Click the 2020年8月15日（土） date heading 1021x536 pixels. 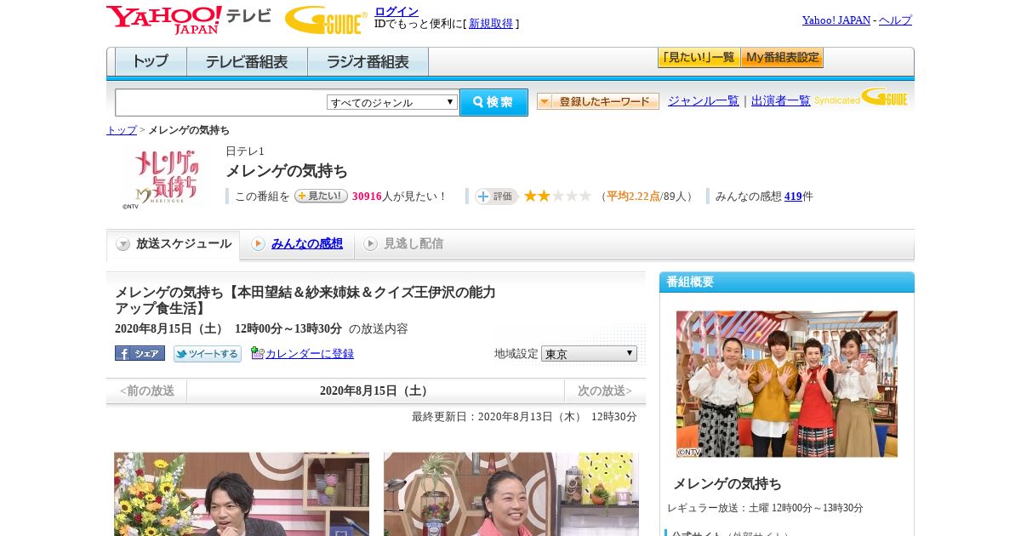[375, 391]
